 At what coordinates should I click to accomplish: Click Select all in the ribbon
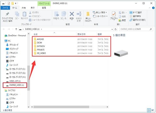[136, 12]
